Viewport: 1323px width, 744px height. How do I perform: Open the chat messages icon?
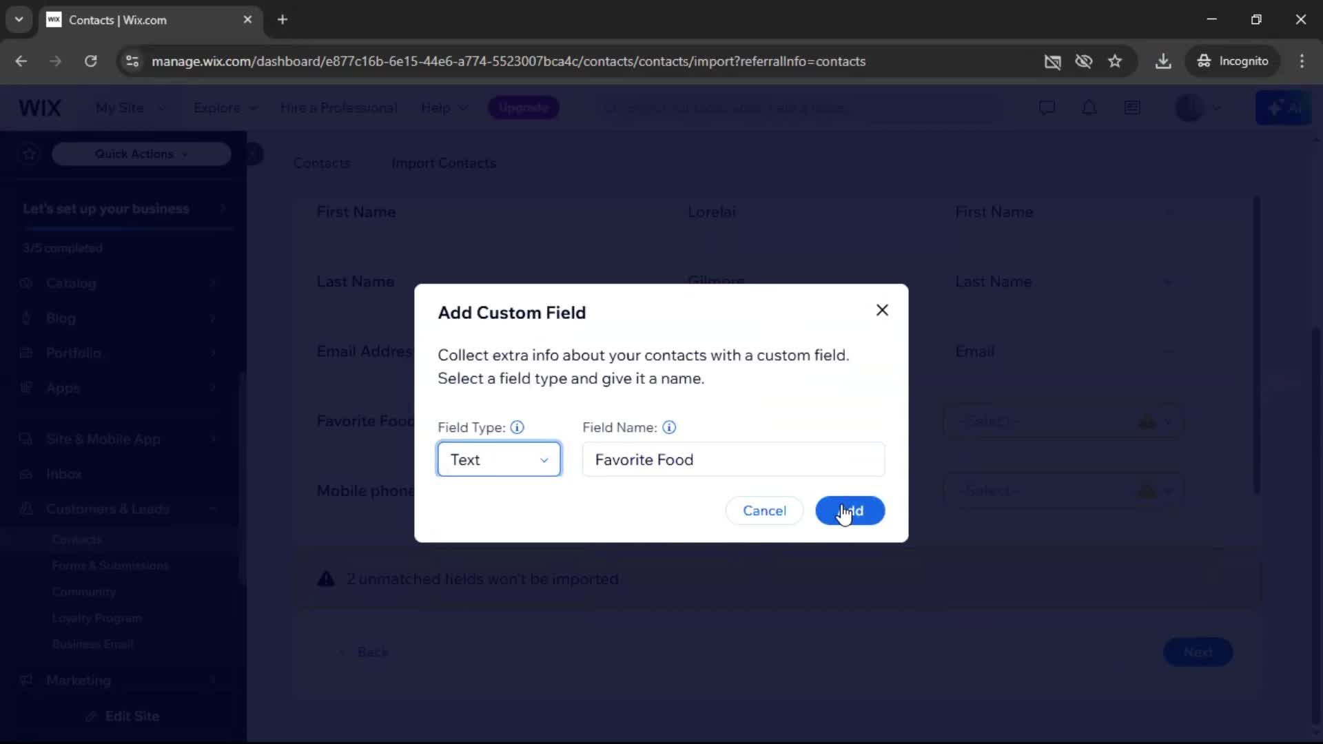point(1047,108)
